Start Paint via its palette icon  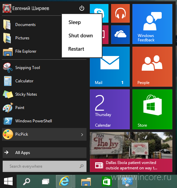pyautogui.click(x=8, y=108)
